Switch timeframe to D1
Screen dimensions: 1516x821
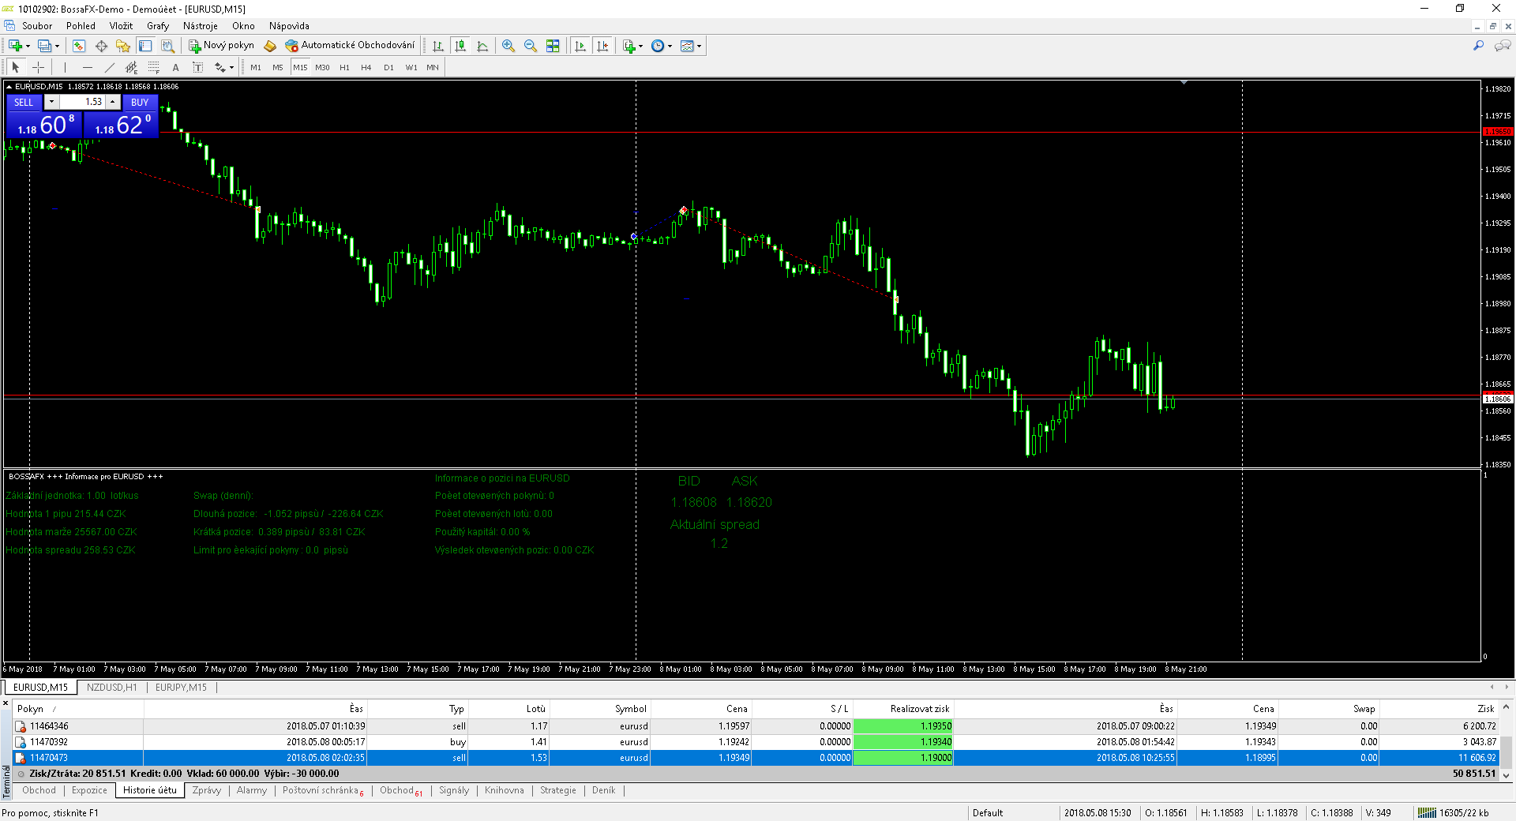coord(388,67)
